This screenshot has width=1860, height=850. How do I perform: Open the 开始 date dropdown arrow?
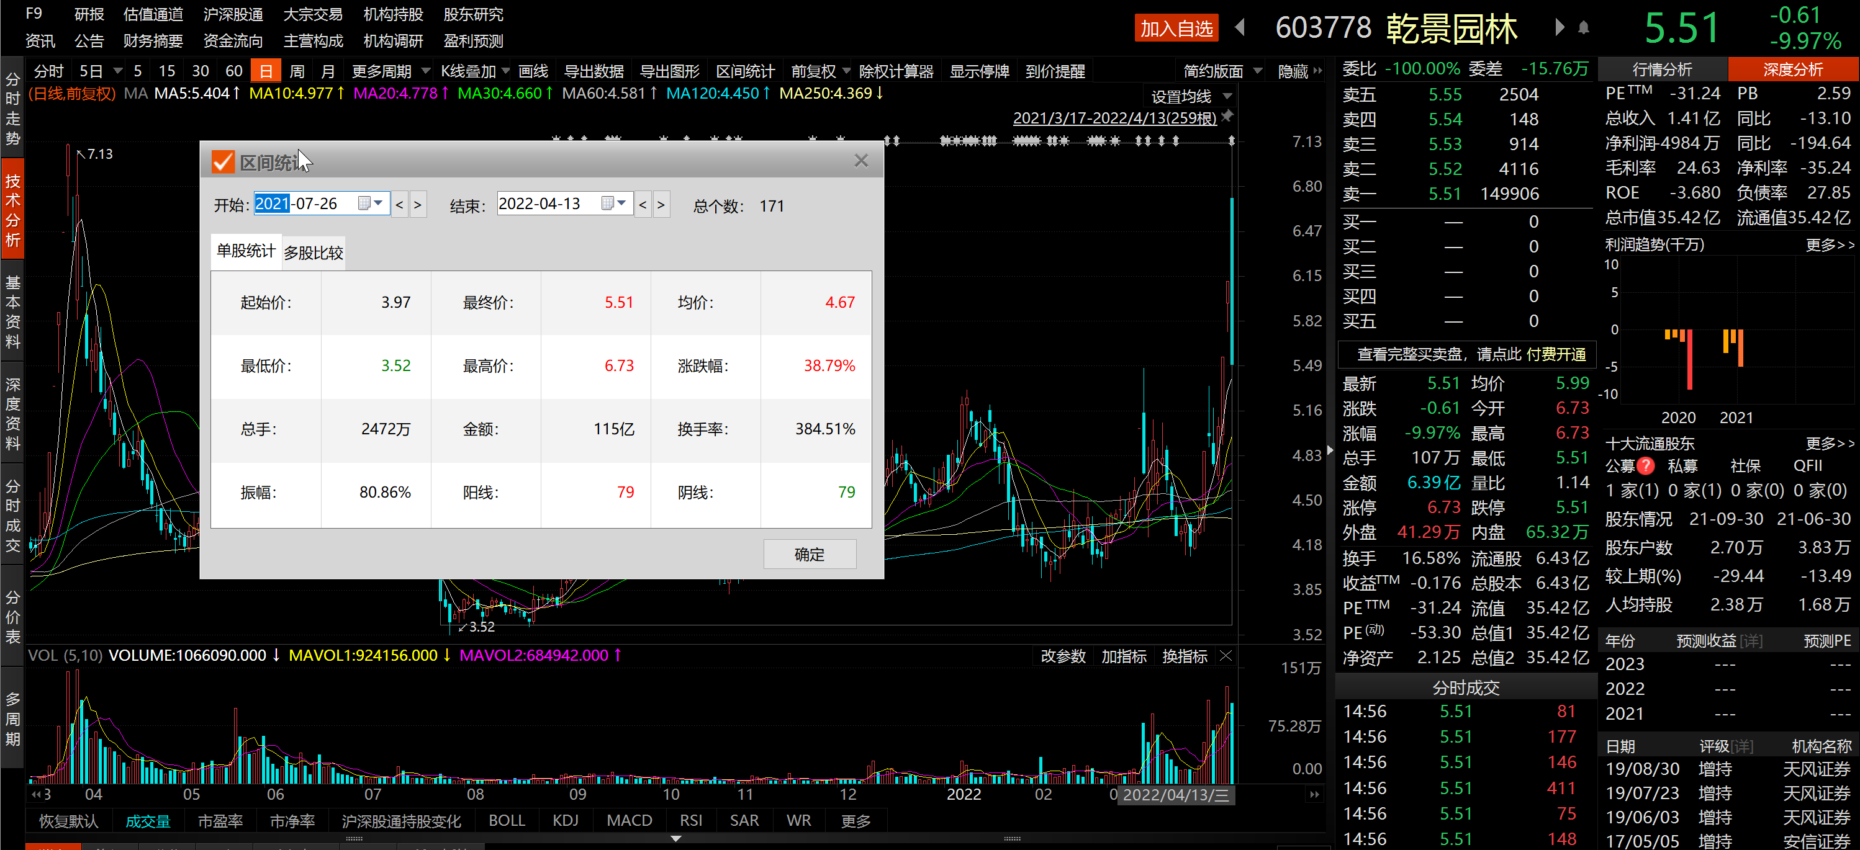(378, 204)
